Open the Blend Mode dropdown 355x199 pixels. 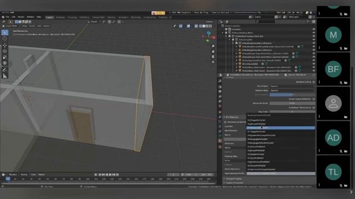click(292, 86)
